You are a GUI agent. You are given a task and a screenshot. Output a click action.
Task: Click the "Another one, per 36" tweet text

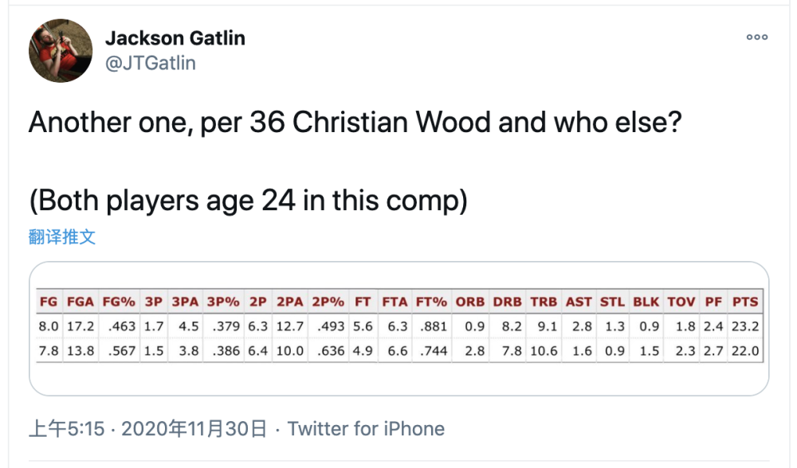[355, 123]
